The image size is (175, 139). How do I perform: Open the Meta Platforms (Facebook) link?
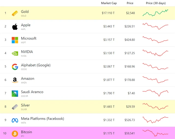42,119
